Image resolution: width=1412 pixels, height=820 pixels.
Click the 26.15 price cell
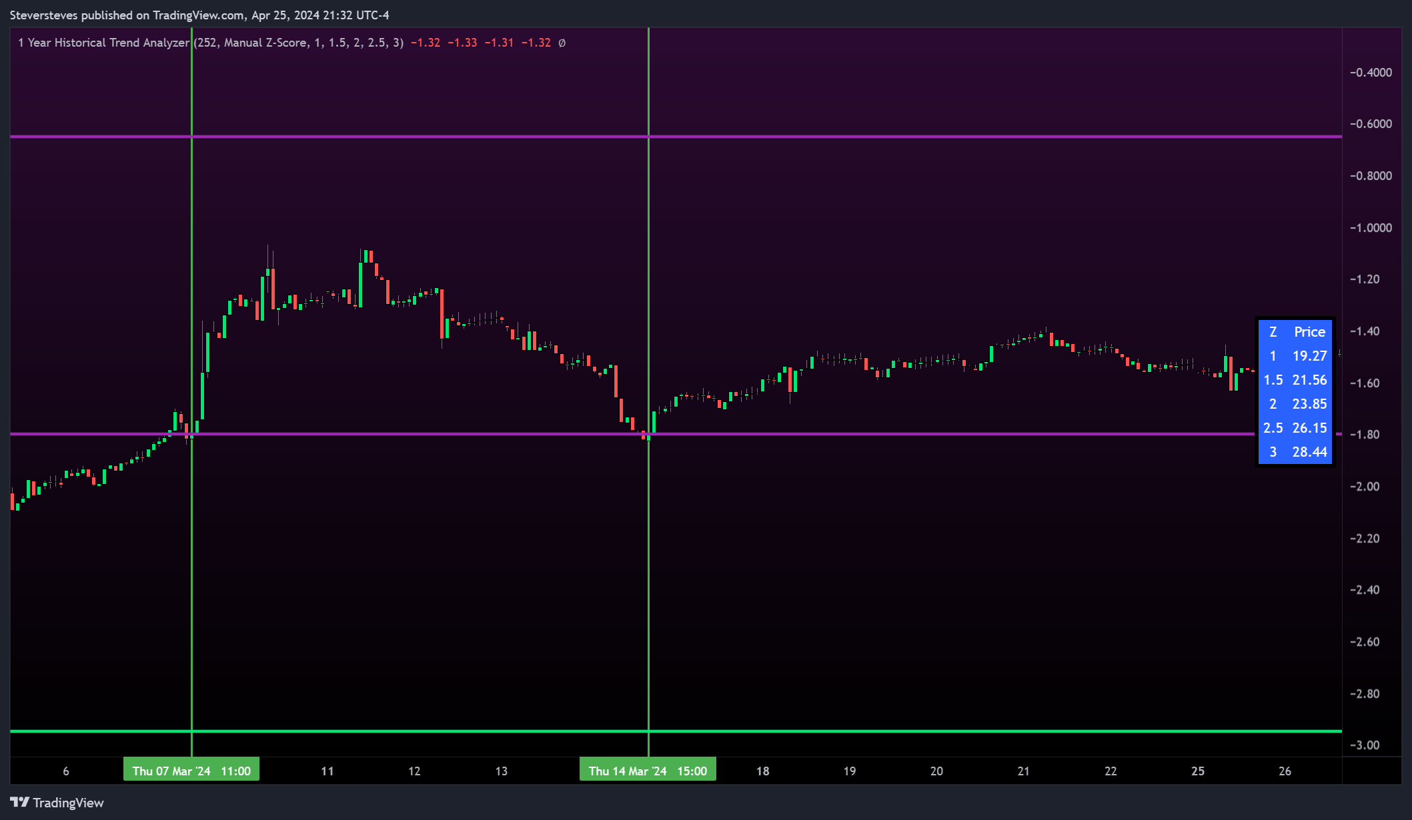pyautogui.click(x=1309, y=428)
